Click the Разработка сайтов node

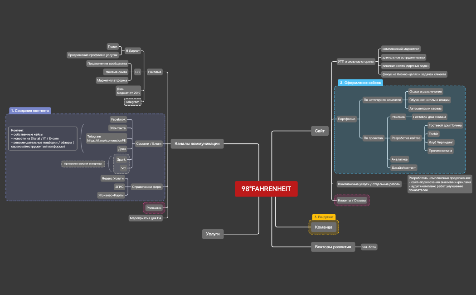tap(405, 138)
